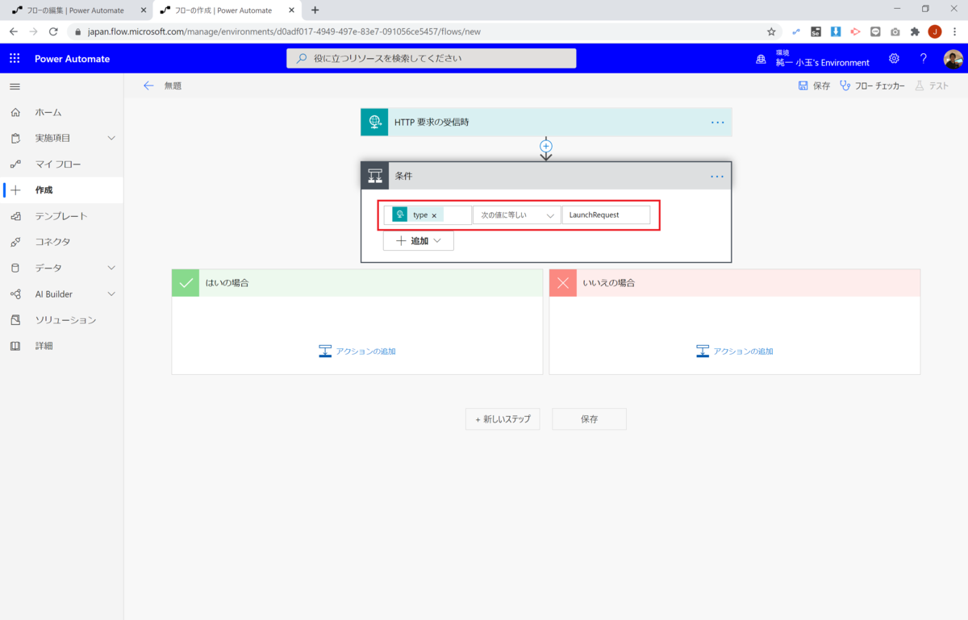Click the bottom 保存 button
Screen dimensions: 968x620
pyautogui.click(x=589, y=419)
